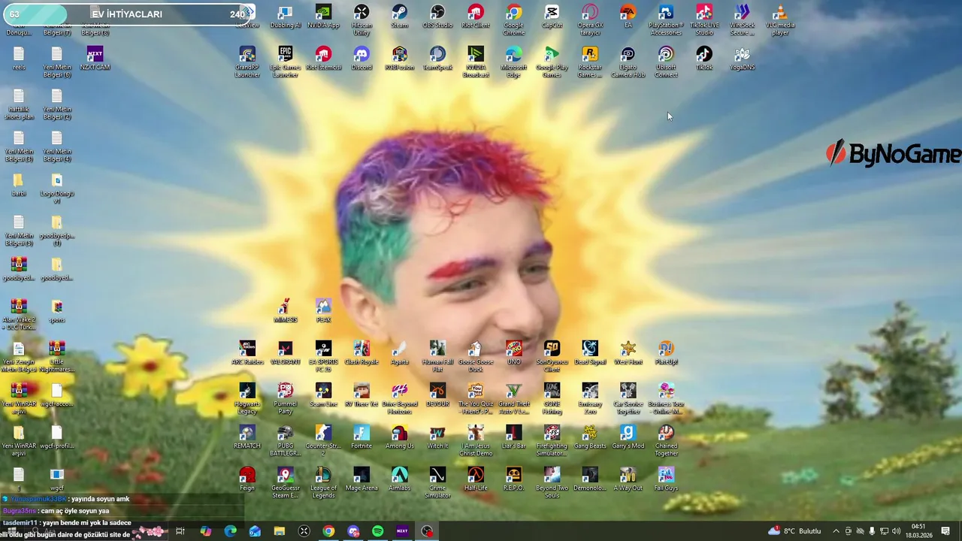Select the TeamSpeak icon
Viewport: 962px width, 541px height.
click(x=437, y=59)
